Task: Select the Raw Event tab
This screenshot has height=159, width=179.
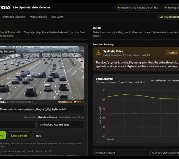Action: click(x=57, y=17)
